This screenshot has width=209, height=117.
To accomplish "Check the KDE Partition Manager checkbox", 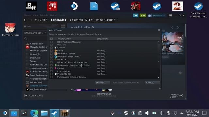I will coord(51,42).
